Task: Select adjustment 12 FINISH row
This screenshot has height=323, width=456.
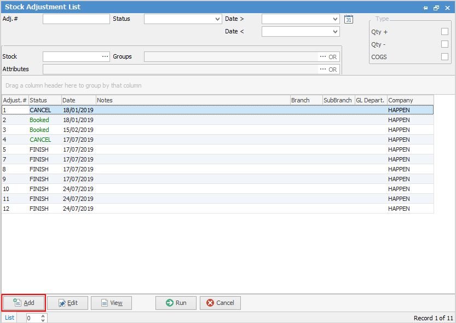Action: click(218, 209)
